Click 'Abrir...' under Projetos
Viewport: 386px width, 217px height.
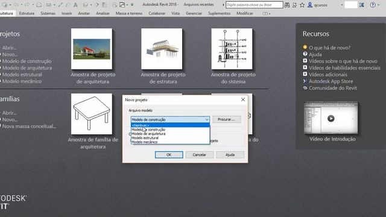(10, 48)
